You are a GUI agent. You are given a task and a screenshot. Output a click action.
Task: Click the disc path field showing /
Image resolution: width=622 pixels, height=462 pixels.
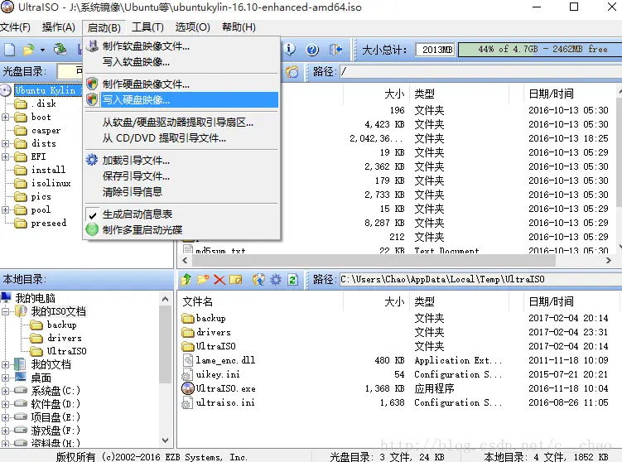[x=480, y=72]
